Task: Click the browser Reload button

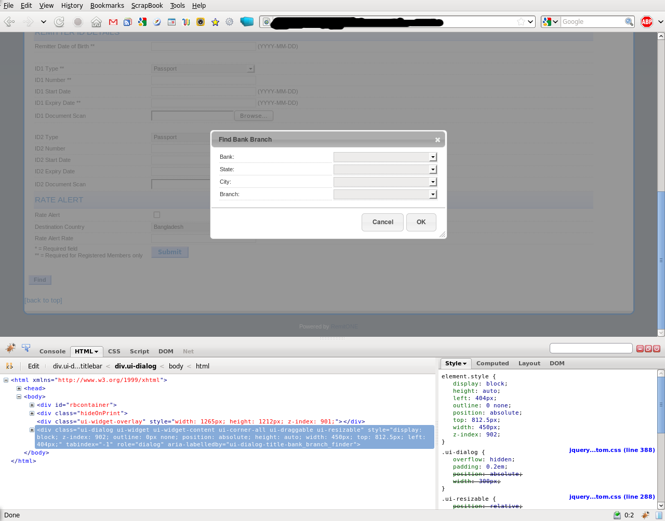Action: click(x=59, y=22)
